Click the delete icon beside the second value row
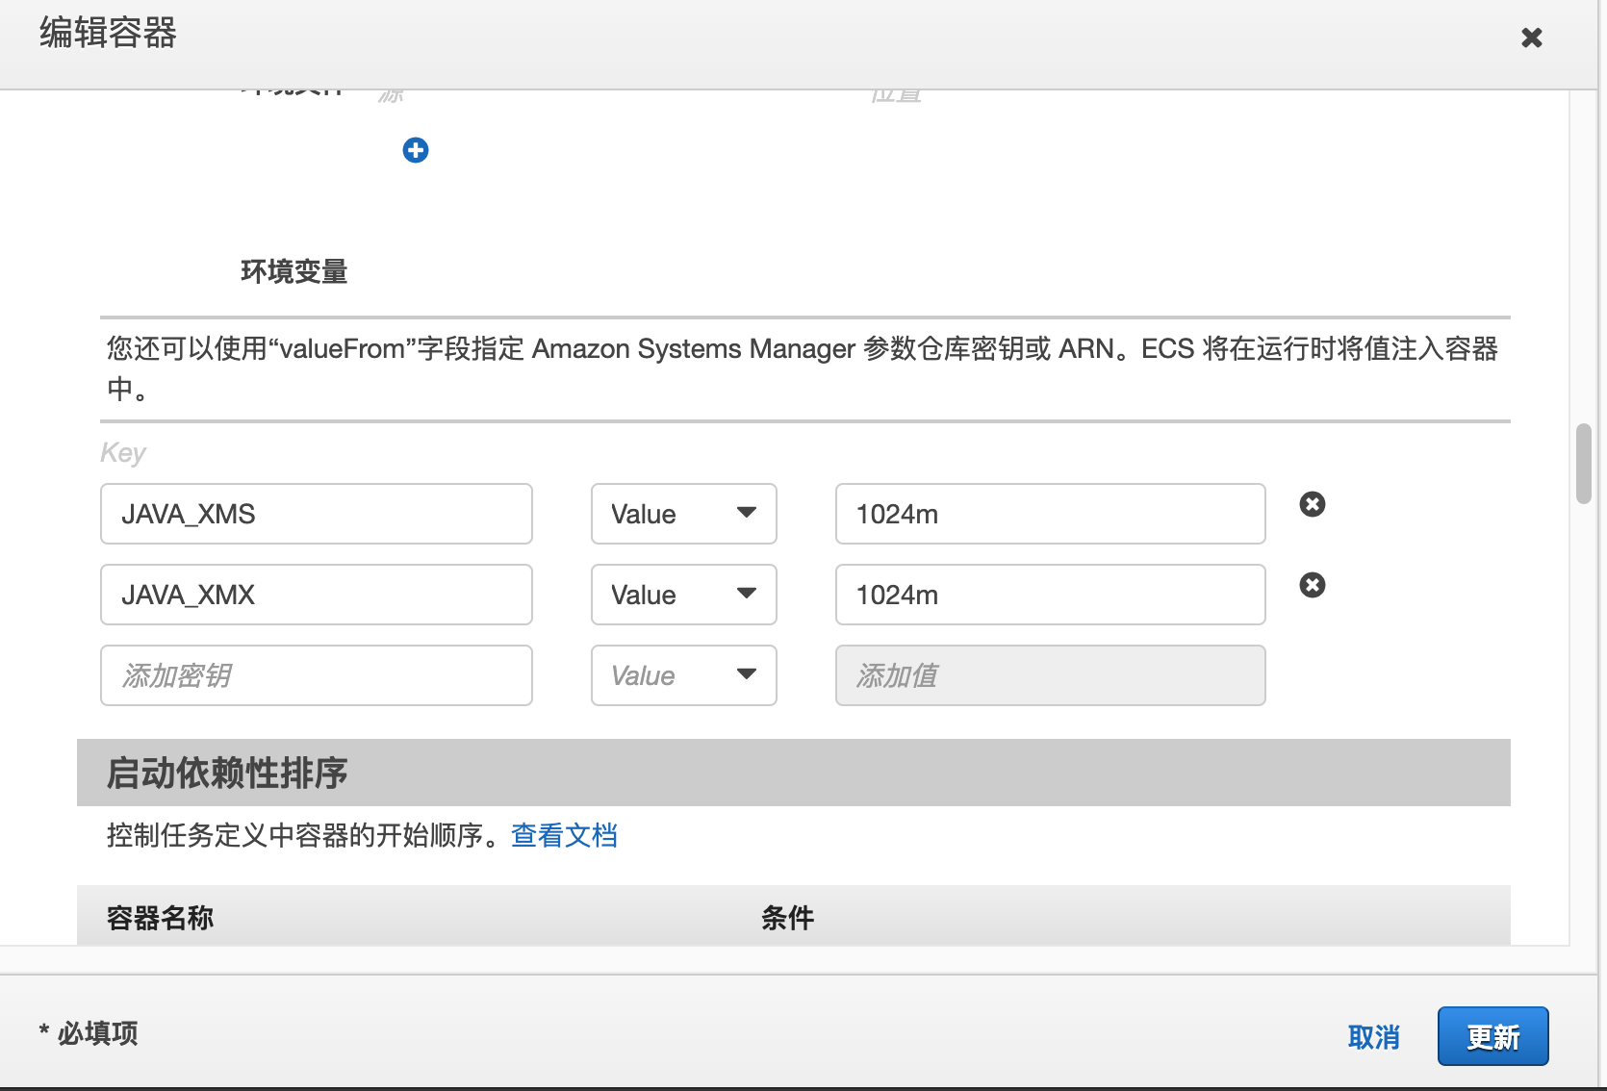The width and height of the screenshot is (1607, 1091). (x=1312, y=585)
